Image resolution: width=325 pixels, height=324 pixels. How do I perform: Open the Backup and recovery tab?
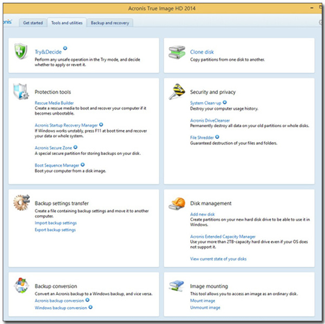(110, 23)
